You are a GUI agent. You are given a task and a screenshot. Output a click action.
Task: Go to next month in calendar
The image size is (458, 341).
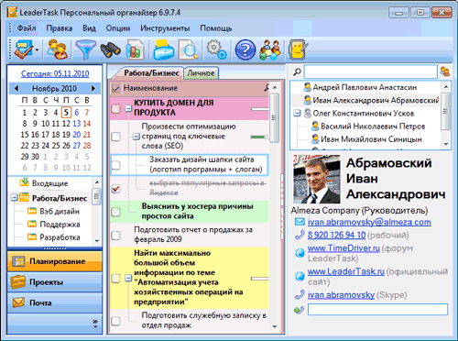[x=93, y=88]
